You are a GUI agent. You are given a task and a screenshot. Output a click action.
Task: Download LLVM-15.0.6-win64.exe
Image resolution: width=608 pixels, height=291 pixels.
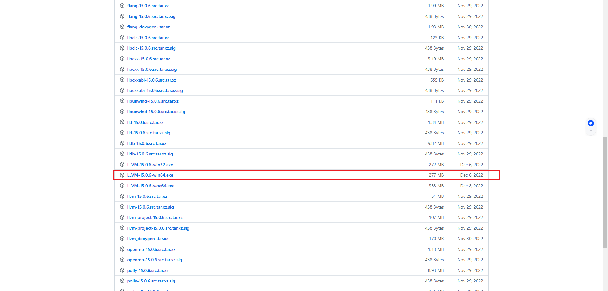point(150,175)
